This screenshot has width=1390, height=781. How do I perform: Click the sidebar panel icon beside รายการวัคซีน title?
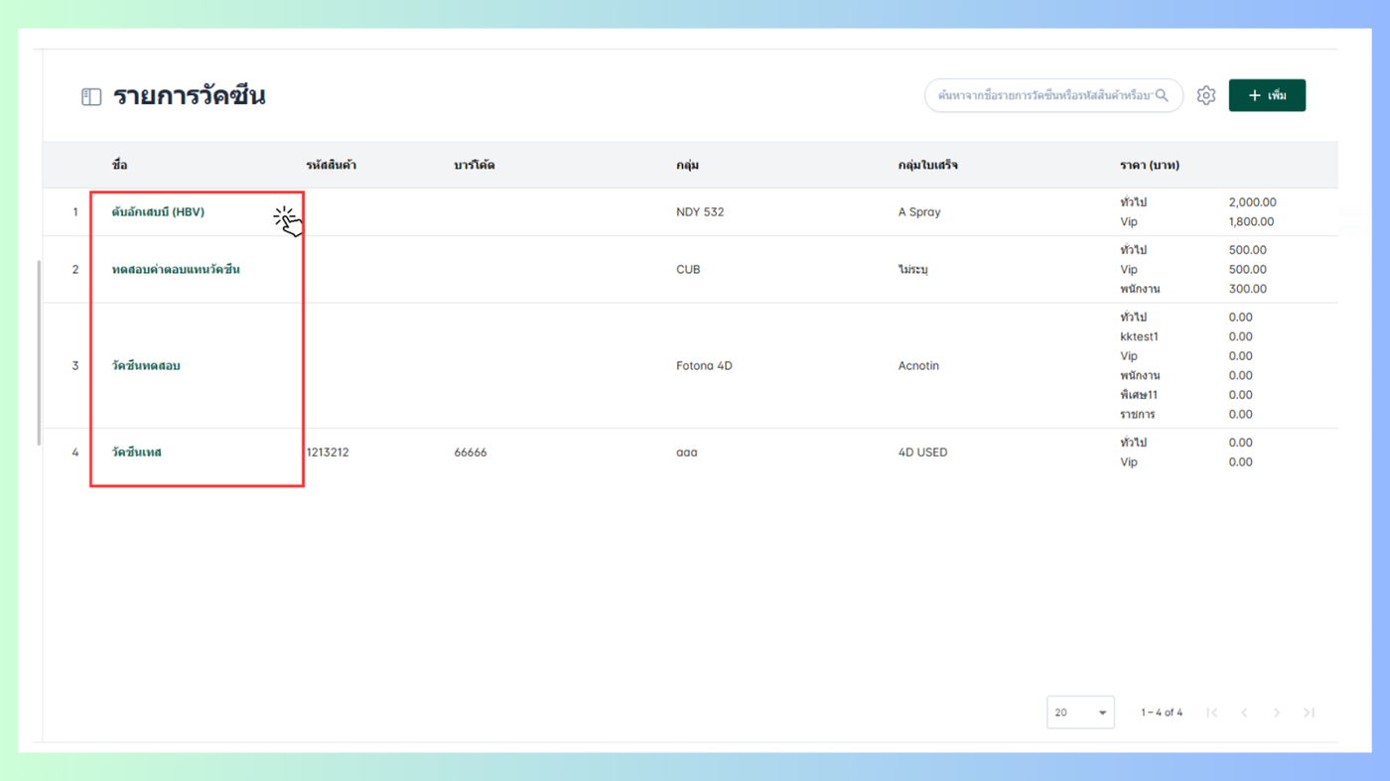click(91, 96)
